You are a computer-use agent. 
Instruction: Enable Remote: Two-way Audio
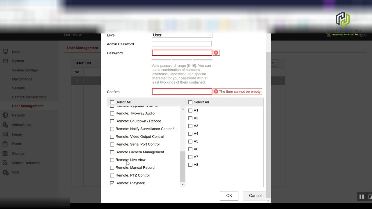tap(112, 113)
